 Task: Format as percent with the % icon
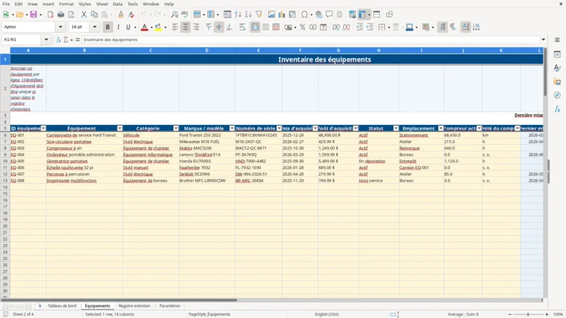[x=302, y=27]
